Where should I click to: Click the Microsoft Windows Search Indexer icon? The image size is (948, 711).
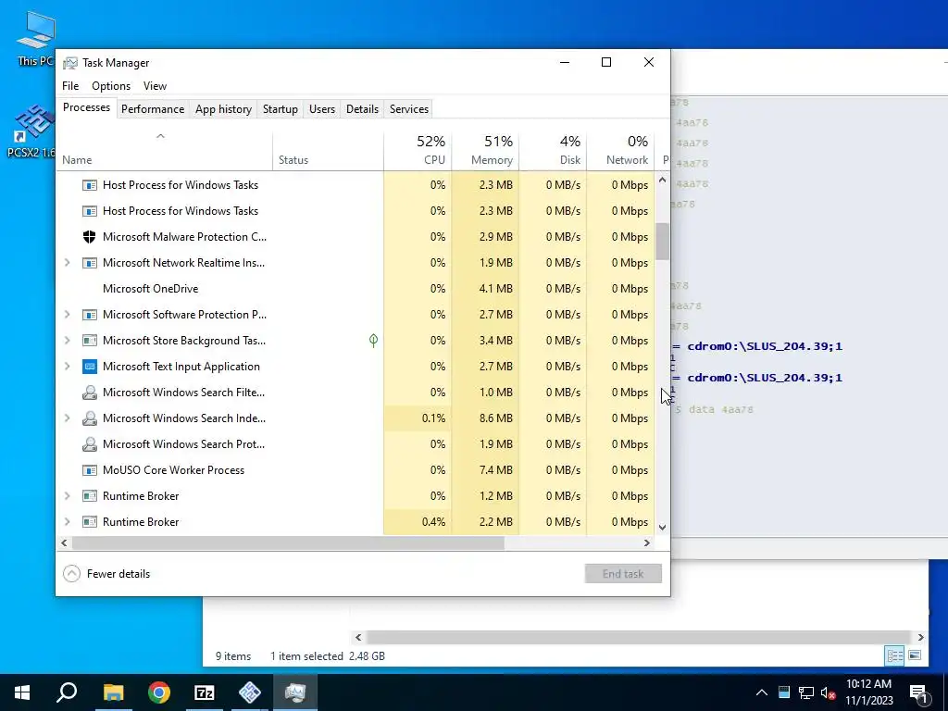90,418
